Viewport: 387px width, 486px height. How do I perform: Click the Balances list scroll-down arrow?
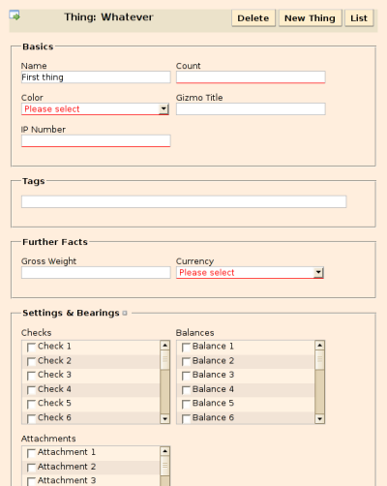pos(320,419)
